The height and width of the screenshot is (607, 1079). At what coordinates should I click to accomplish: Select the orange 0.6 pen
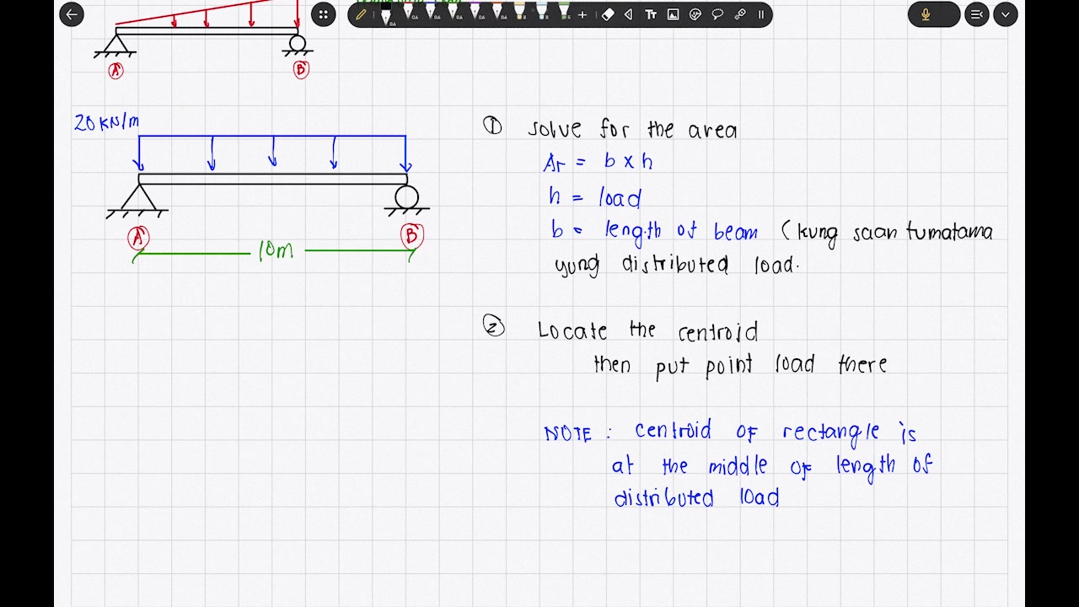(x=497, y=12)
